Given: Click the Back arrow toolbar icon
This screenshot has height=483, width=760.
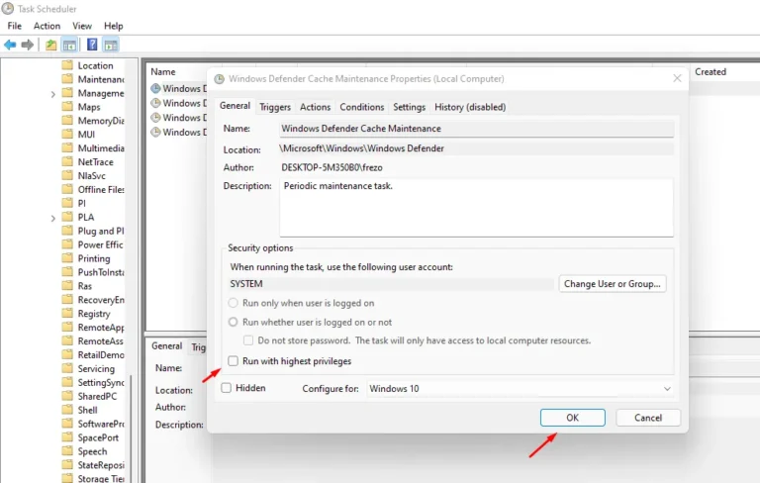Looking at the screenshot, I should (x=10, y=46).
